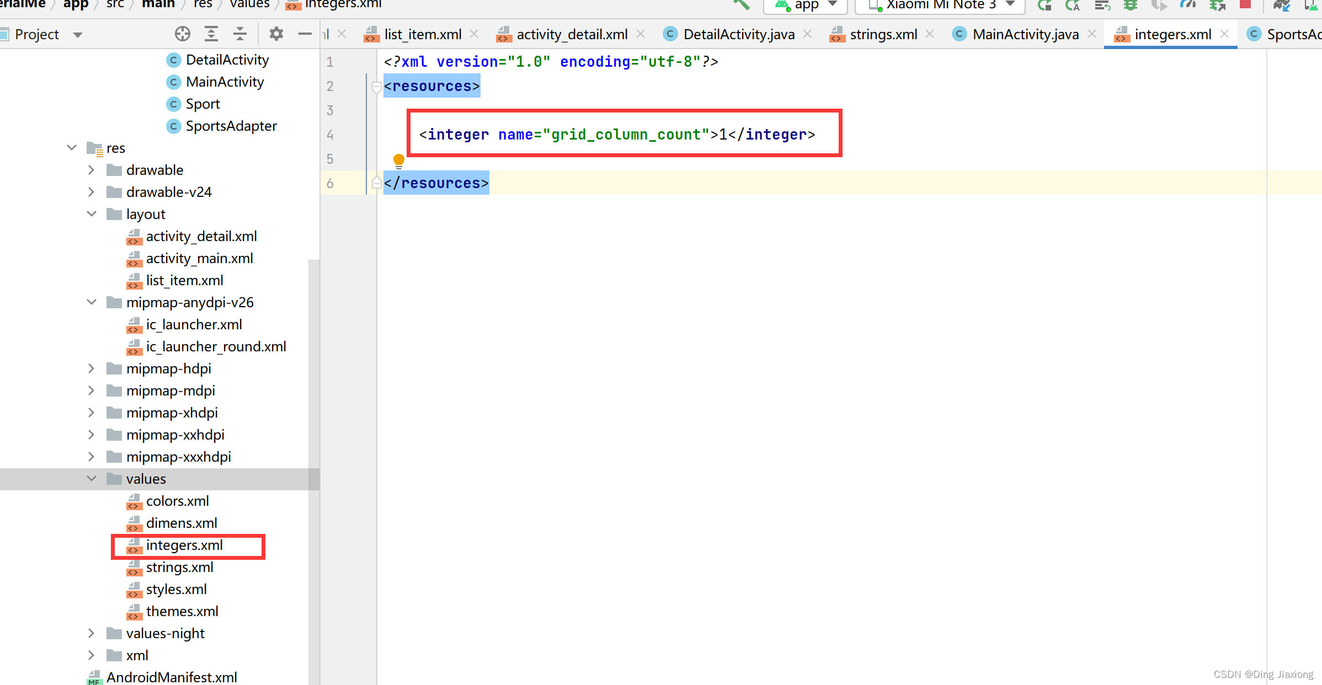
Task: Click the collapse all icon in Project panel
Action: (242, 34)
